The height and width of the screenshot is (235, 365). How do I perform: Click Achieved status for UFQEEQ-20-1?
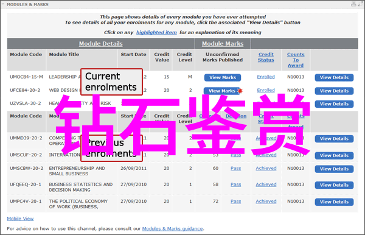tap(266, 184)
